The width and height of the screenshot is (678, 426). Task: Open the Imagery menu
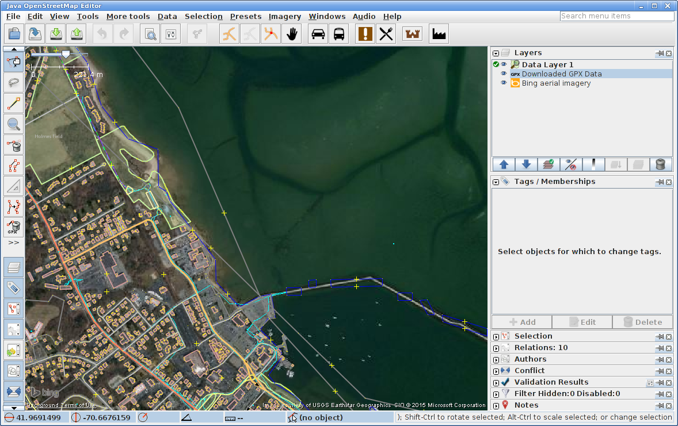point(284,17)
